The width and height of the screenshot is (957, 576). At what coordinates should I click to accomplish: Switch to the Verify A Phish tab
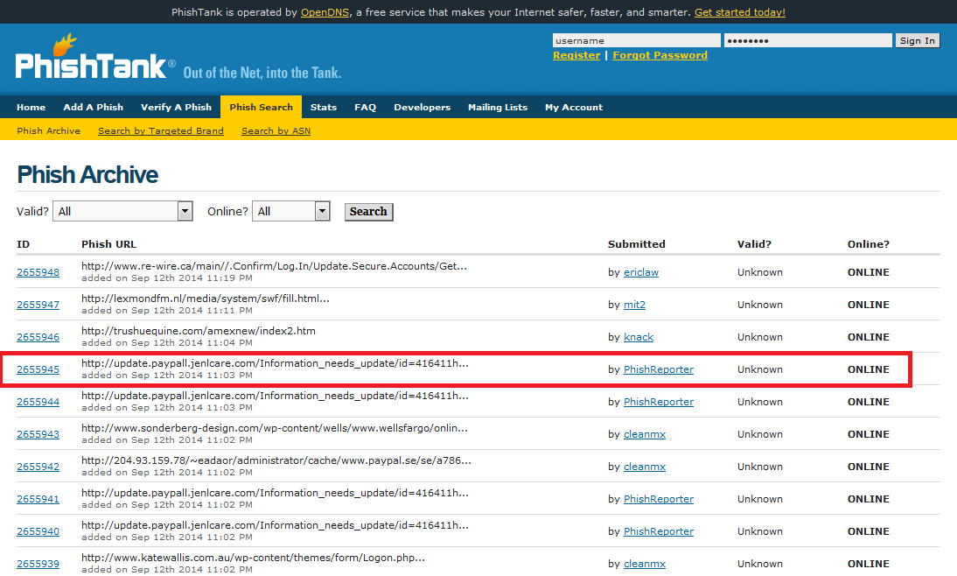coord(176,107)
